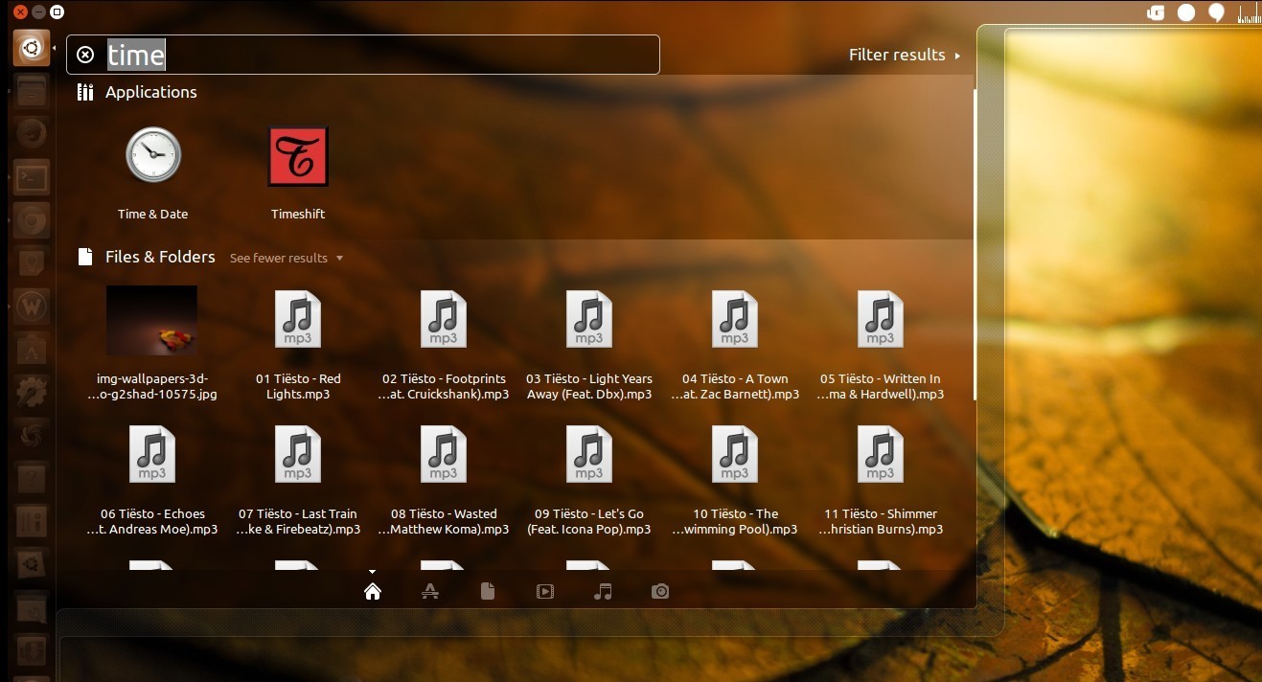Image resolution: width=1262 pixels, height=682 pixels.
Task: Launch Firefox from the launcher
Action: tap(32, 132)
